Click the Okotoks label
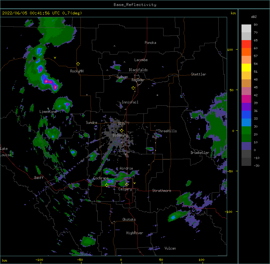Image resolution: width=270 pixels, height=264 pixels. click(x=129, y=219)
